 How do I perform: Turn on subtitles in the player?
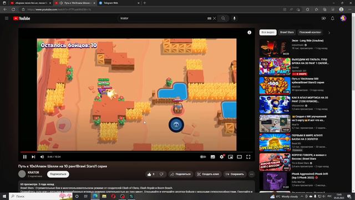(x=213, y=157)
